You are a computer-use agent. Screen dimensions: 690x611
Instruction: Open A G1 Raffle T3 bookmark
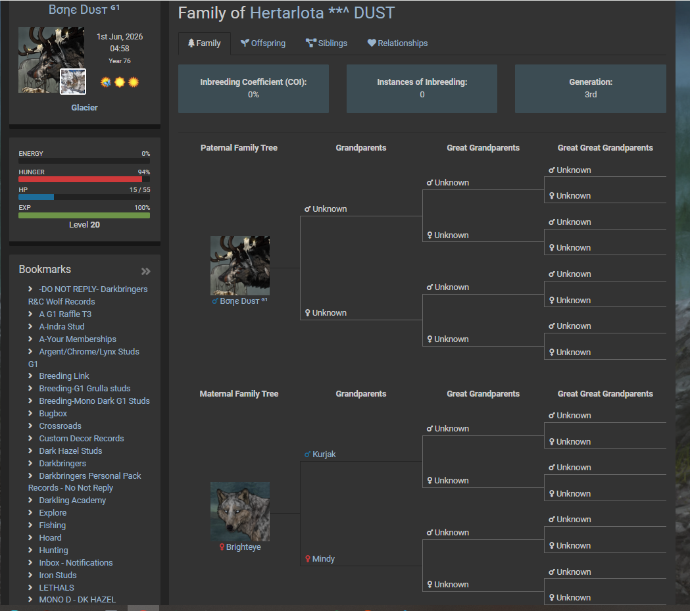65,314
